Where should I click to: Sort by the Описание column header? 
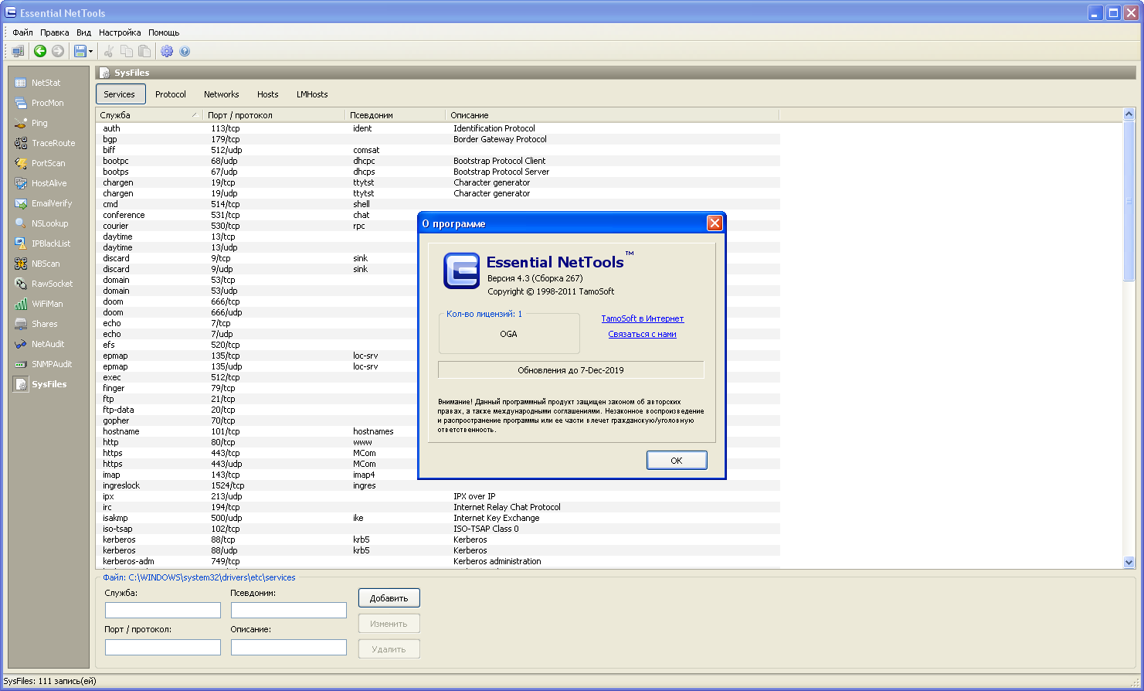pyautogui.click(x=613, y=115)
